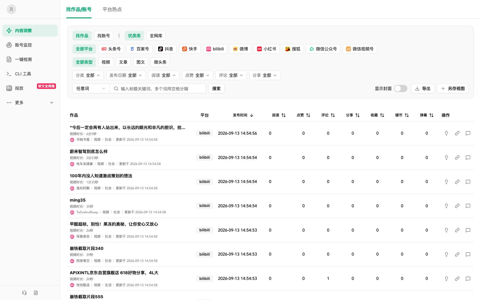Click the lightbulb icon for APIXINTL京东 row

point(446,279)
